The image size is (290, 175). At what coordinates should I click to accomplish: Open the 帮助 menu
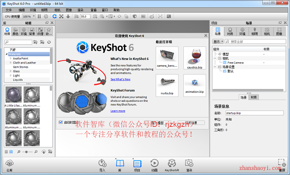pyautogui.click(x=116, y=10)
